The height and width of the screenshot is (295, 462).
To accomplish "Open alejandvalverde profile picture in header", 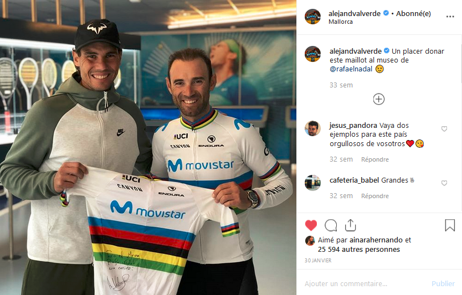I will click(x=312, y=17).
